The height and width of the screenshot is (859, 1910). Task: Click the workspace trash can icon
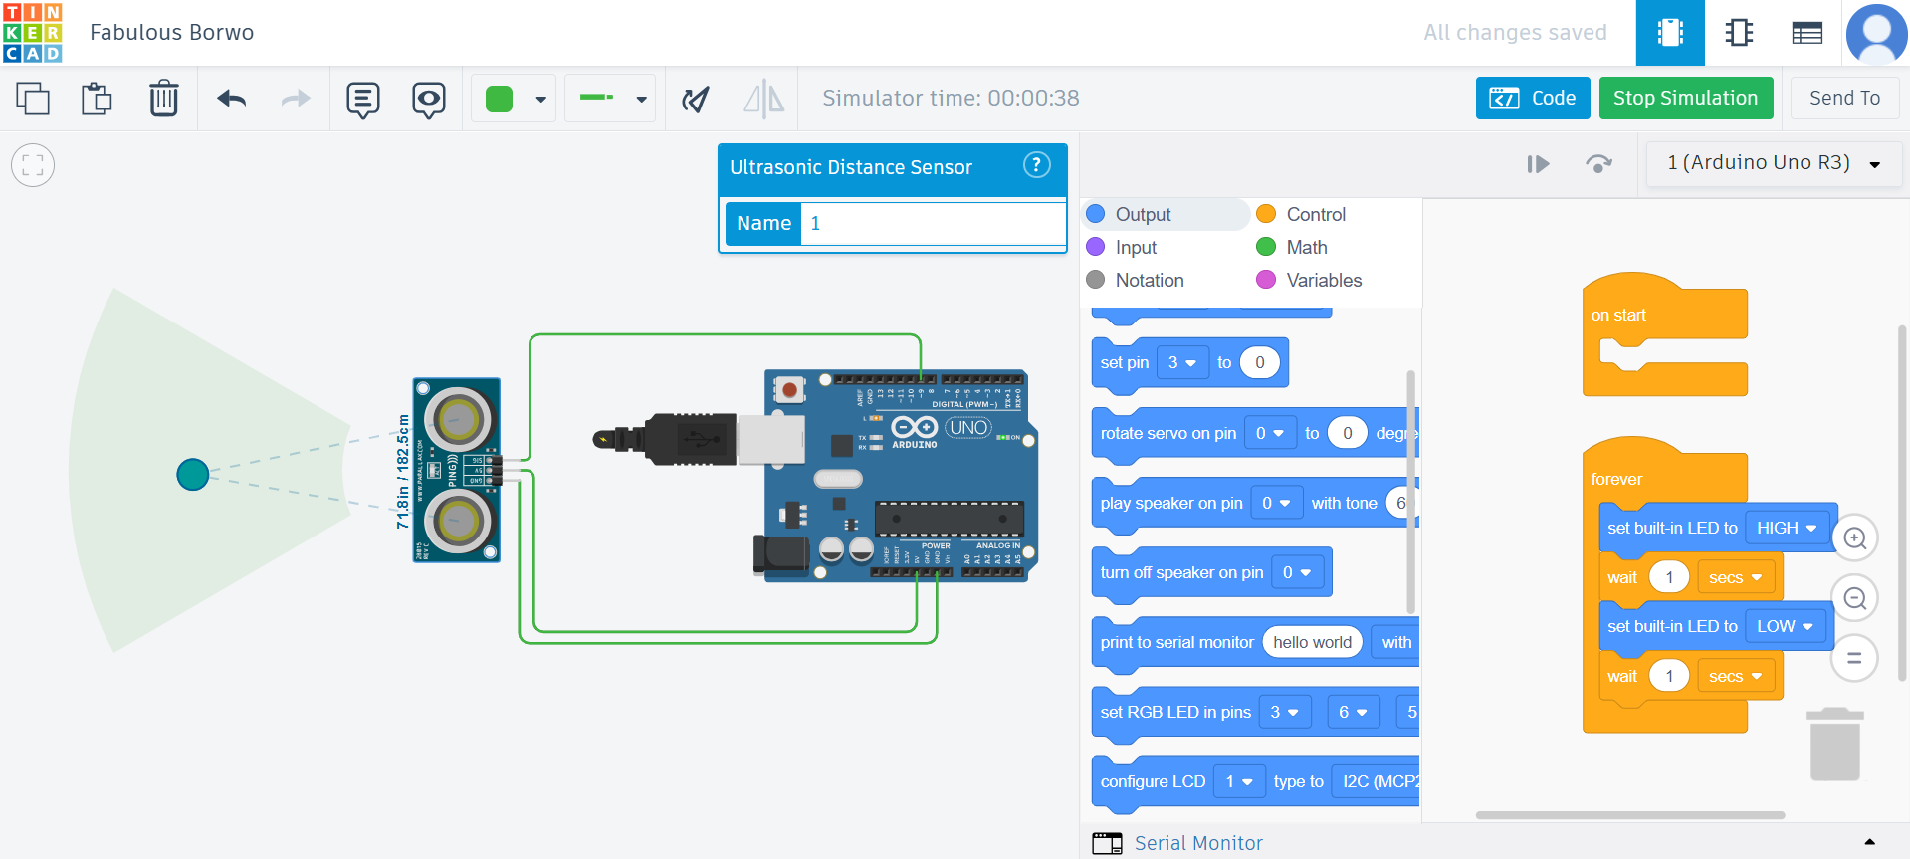[x=1834, y=745]
